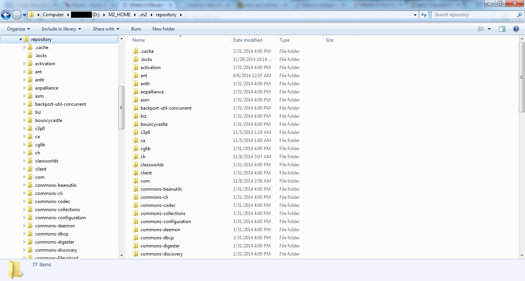Screen dimensions: 525x281
Task: Expand the commons-codec tree node
Action: point(25,201)
